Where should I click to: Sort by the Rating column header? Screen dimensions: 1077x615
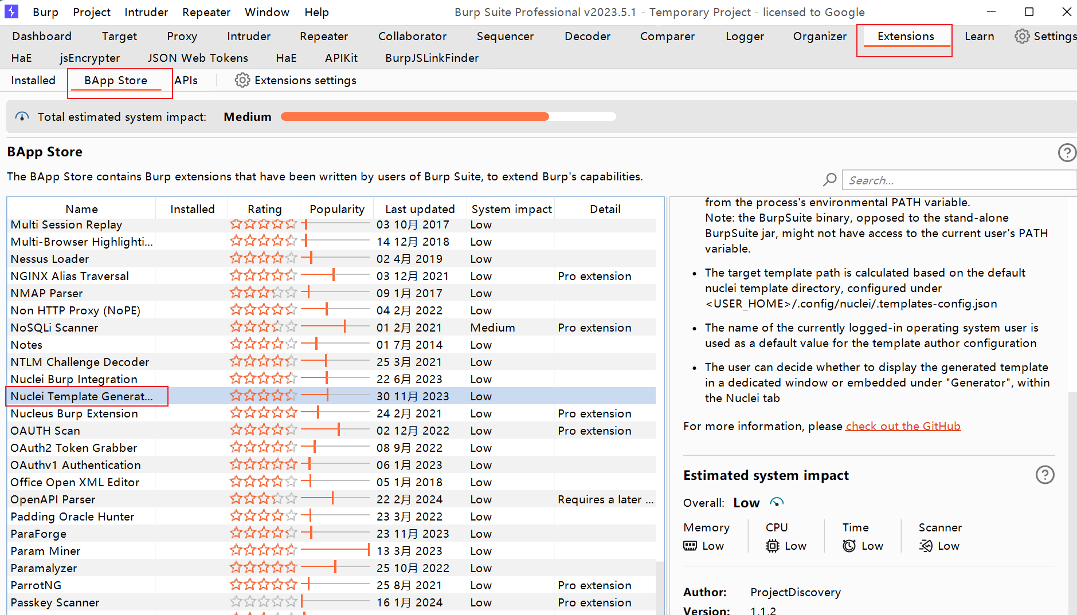coord(264,209)
